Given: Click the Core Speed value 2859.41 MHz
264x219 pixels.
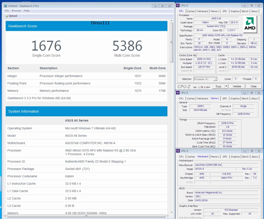Looking at the screenshot, I should click(204, 59).
